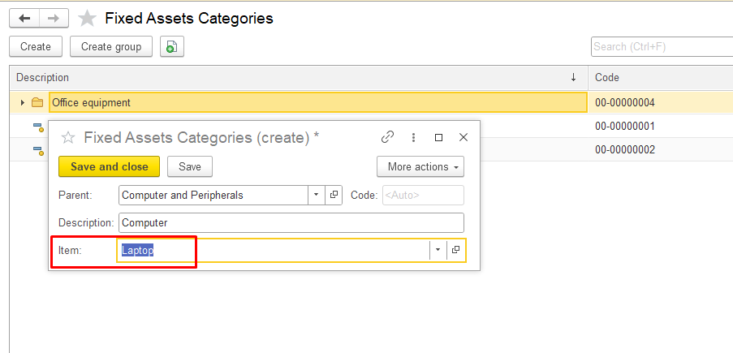Open the three-dot dialog menu

click(x=413, y=137)
